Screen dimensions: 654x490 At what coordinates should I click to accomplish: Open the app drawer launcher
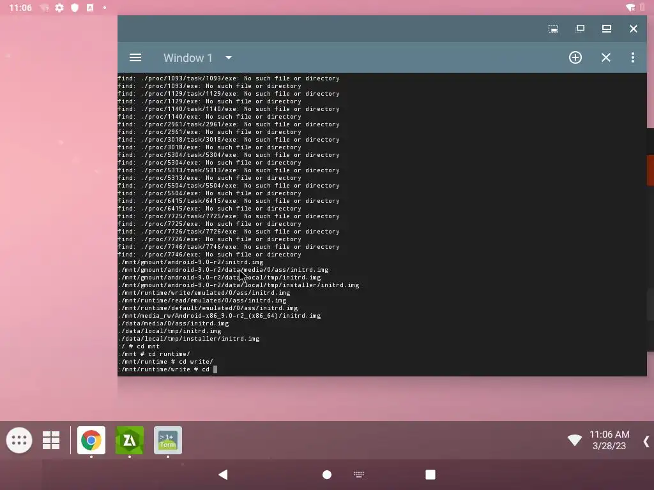tap(19, 440)
